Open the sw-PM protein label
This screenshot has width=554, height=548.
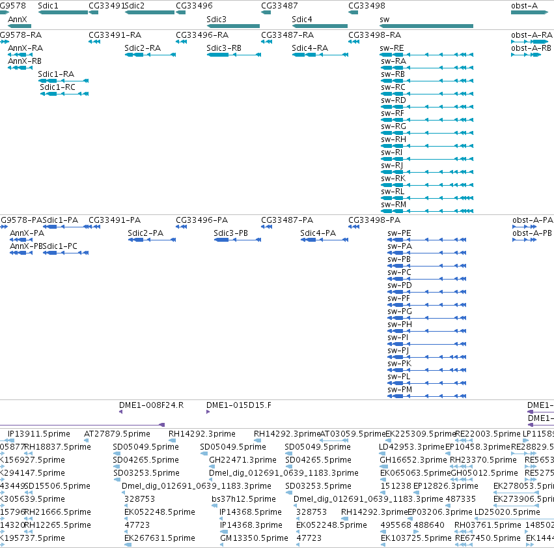400,389
